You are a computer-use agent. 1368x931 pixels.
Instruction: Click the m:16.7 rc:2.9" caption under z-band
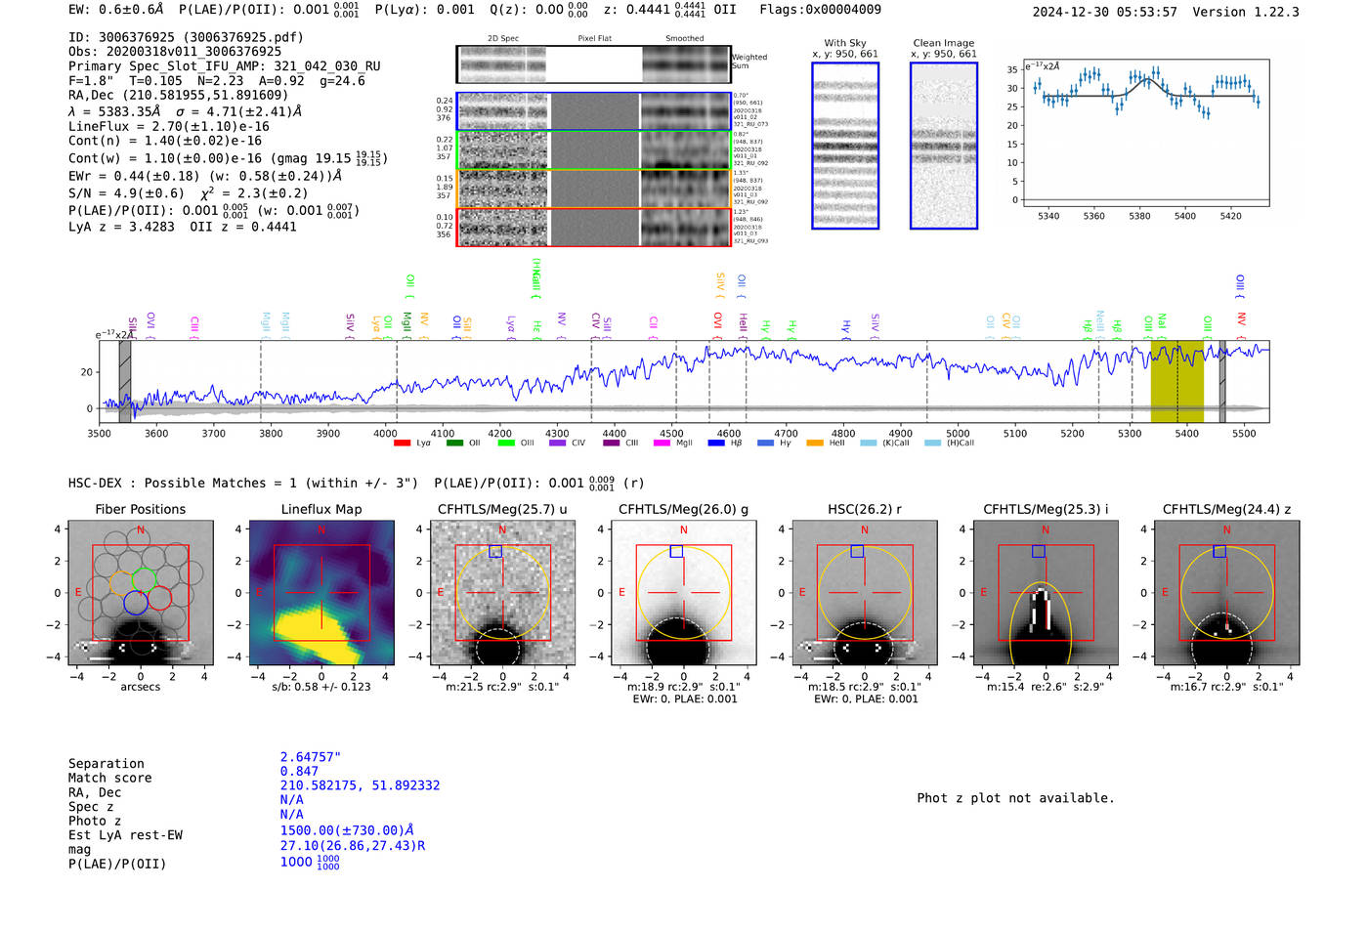click(x=1226, y=687)
